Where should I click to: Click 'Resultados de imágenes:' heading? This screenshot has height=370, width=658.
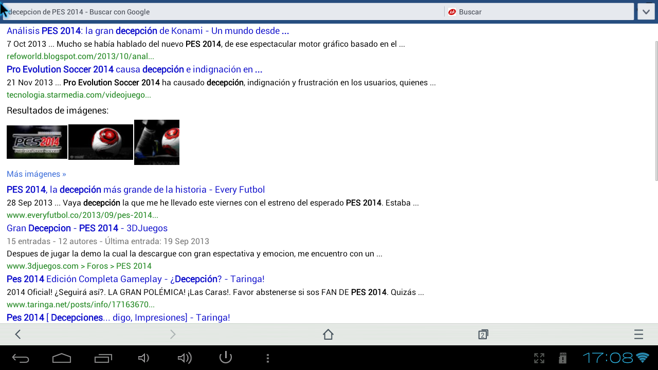click(x=58, y=110)
